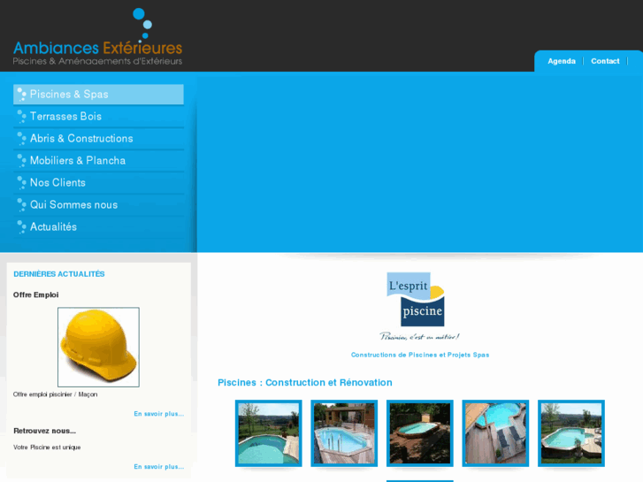Open the Contact tab
Screen dimensions: 643x482
tap(605, 61)
